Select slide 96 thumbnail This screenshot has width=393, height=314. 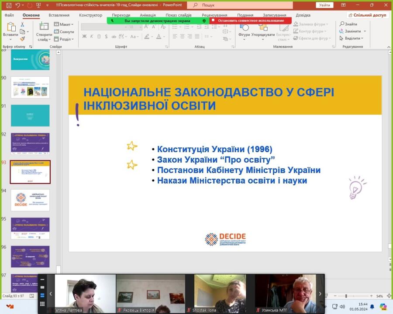(x=30, y=257)
